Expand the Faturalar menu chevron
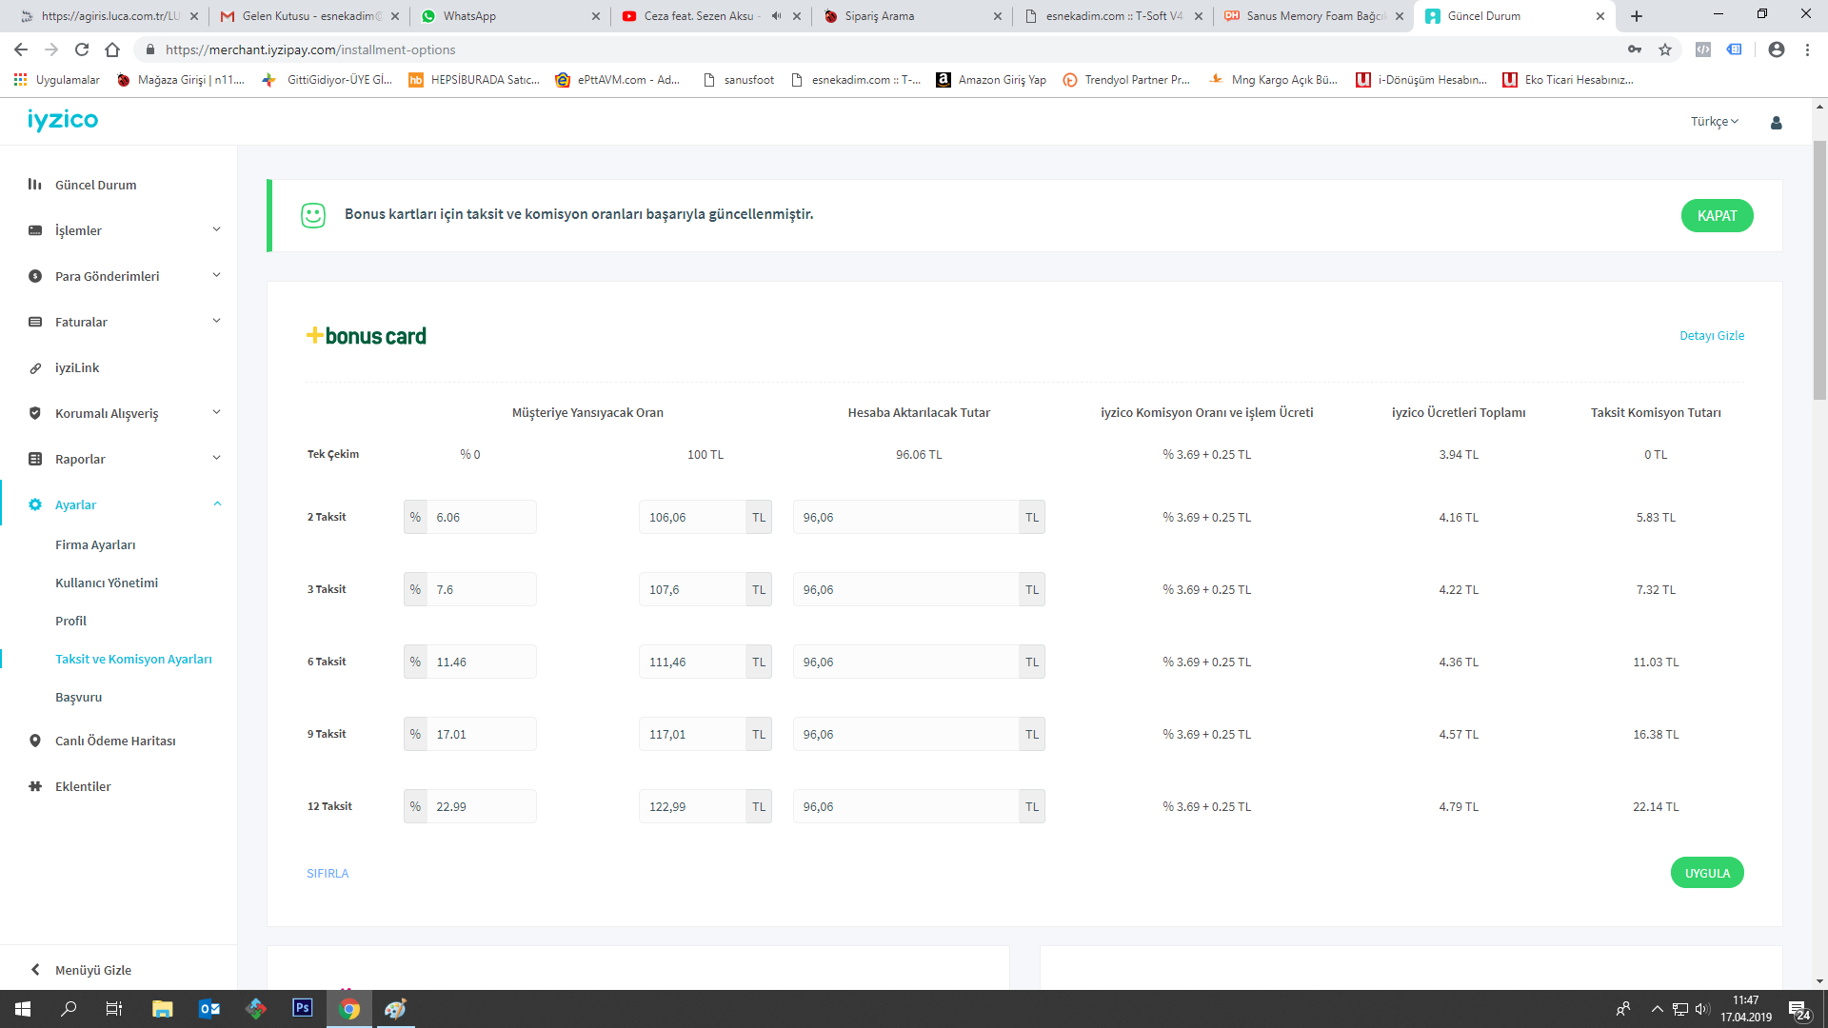This screenshot has height=1028, width=1828. point(216,321)
